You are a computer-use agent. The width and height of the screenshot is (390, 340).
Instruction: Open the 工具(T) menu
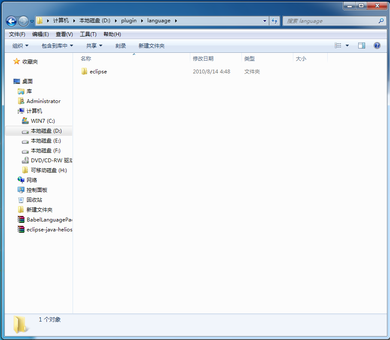[x=88, y=34]
